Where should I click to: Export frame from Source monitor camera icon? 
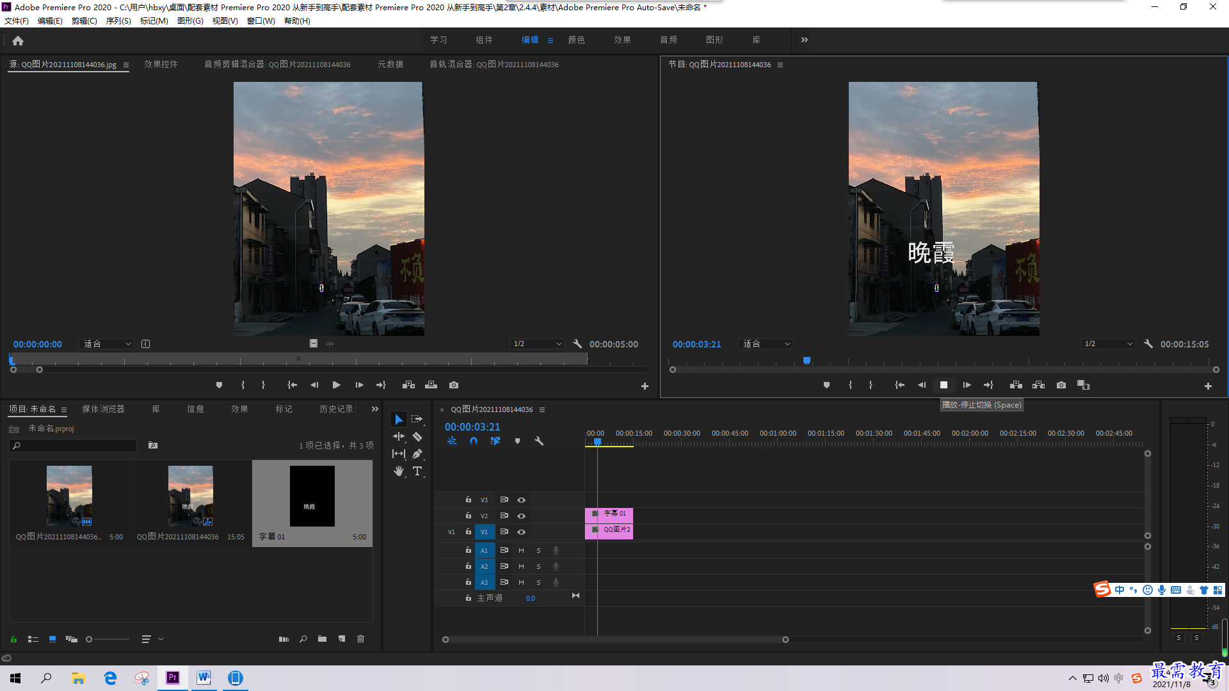click(454, 385)
